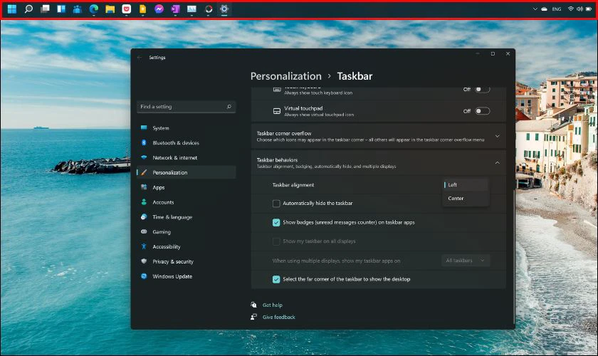Open System settings category
598x356 pixels.
pyautogui.click(x=186, y=128)
